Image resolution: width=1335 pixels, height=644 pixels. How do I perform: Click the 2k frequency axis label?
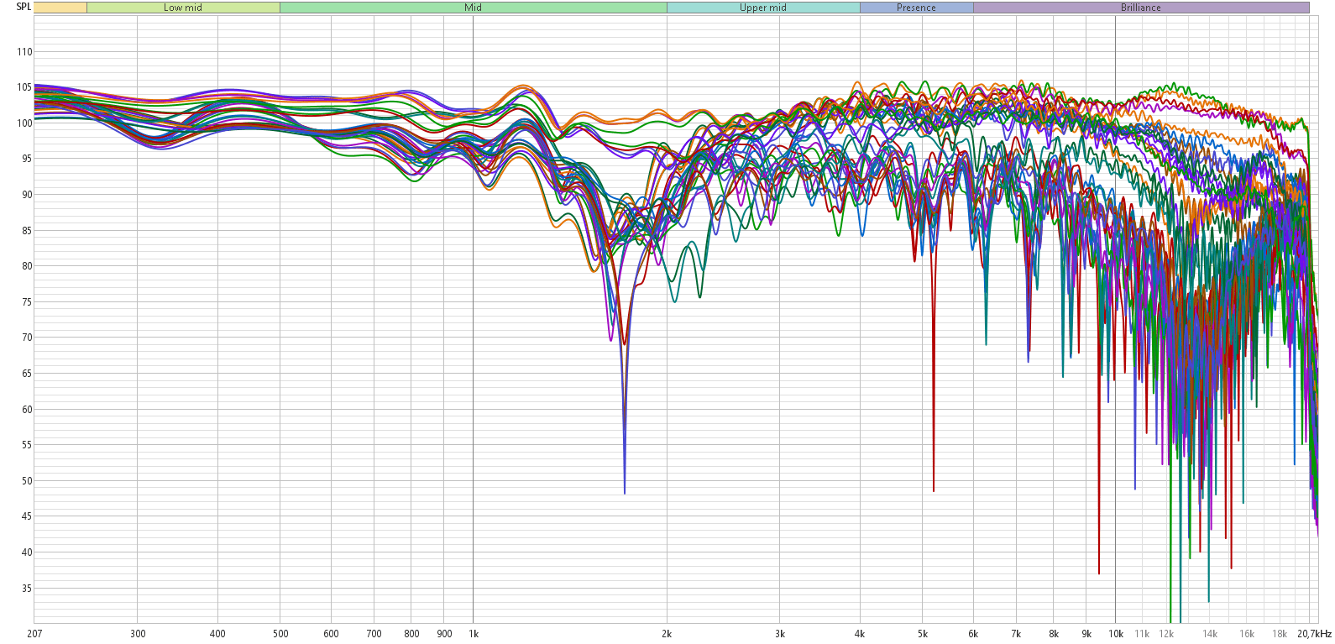click(667, 634)
